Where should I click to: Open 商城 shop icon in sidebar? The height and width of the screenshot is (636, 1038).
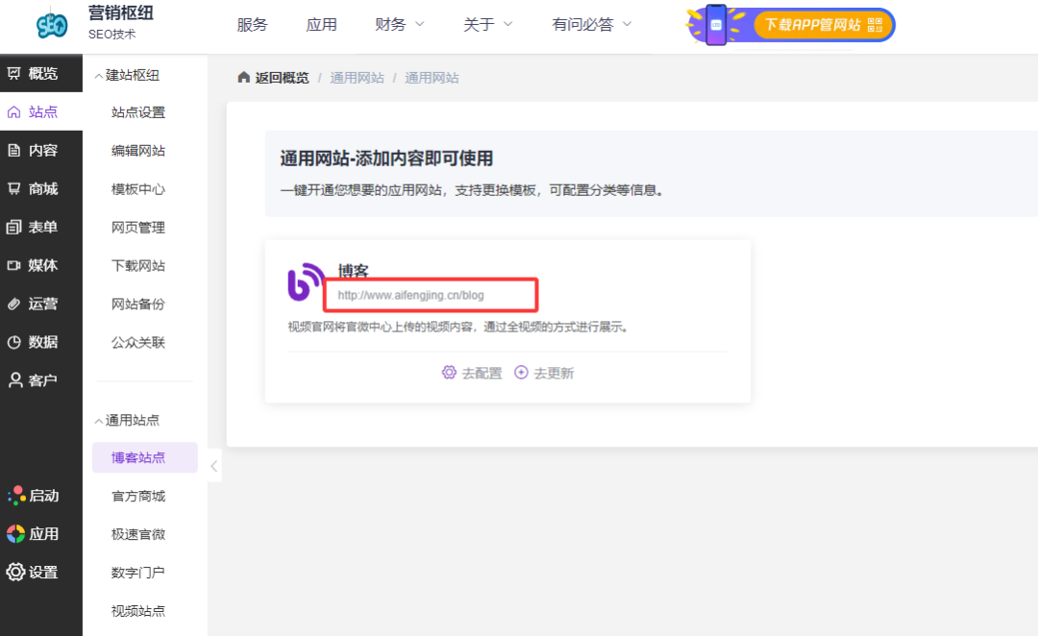(x=13, y=188)
